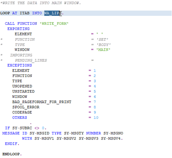Click the WINDOW parameter under EXPORTING
The image size is (172, 158).
[x=22, y=50]
